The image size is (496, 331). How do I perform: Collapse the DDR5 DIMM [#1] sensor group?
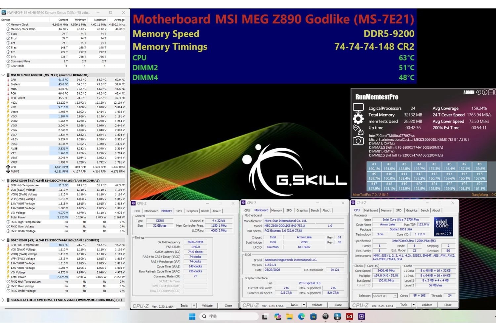pyautogui.click(x=3, y=181)
